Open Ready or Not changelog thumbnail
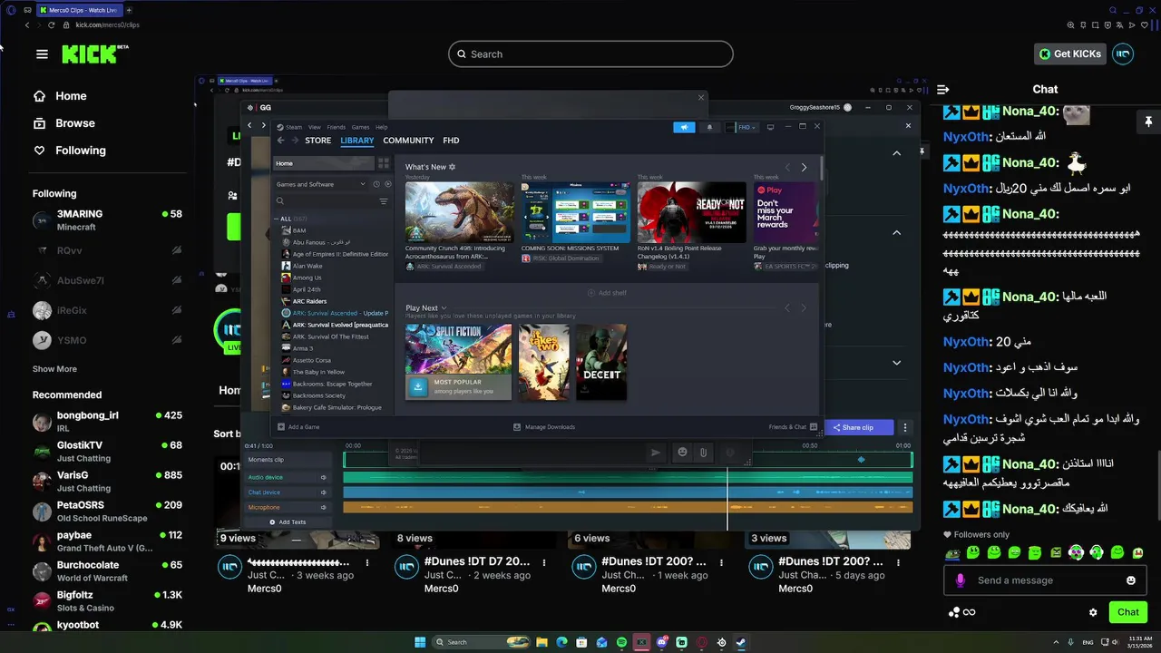This screenshot has height=653, width=1161. [691, 212]
